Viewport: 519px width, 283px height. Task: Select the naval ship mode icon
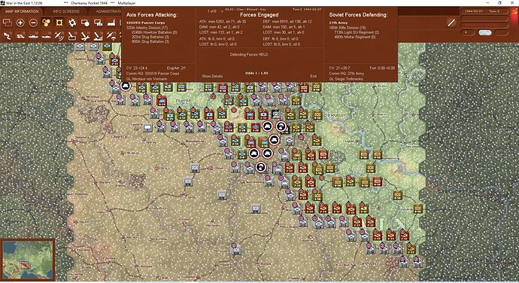33,36
